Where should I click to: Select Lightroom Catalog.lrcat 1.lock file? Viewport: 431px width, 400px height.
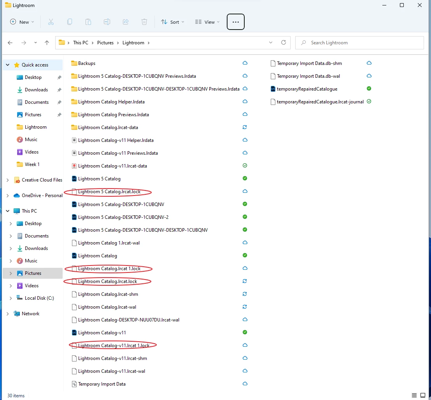point(109,269)
